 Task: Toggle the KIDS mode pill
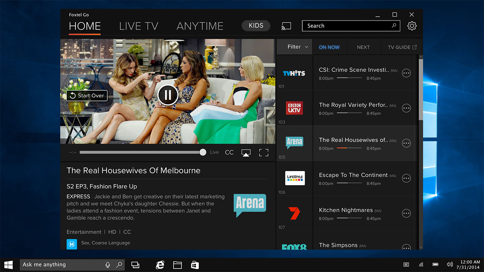256,25
